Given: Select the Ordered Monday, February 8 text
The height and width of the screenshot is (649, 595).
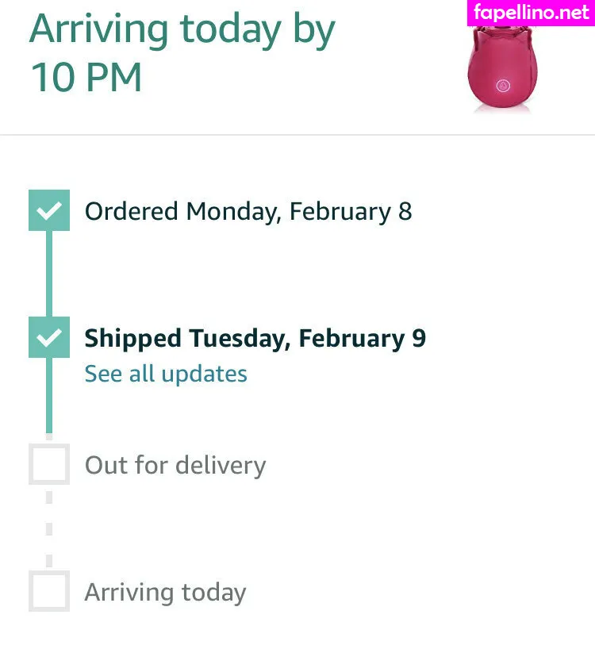Looking at the screenshot, I should [x=248, y=212].
